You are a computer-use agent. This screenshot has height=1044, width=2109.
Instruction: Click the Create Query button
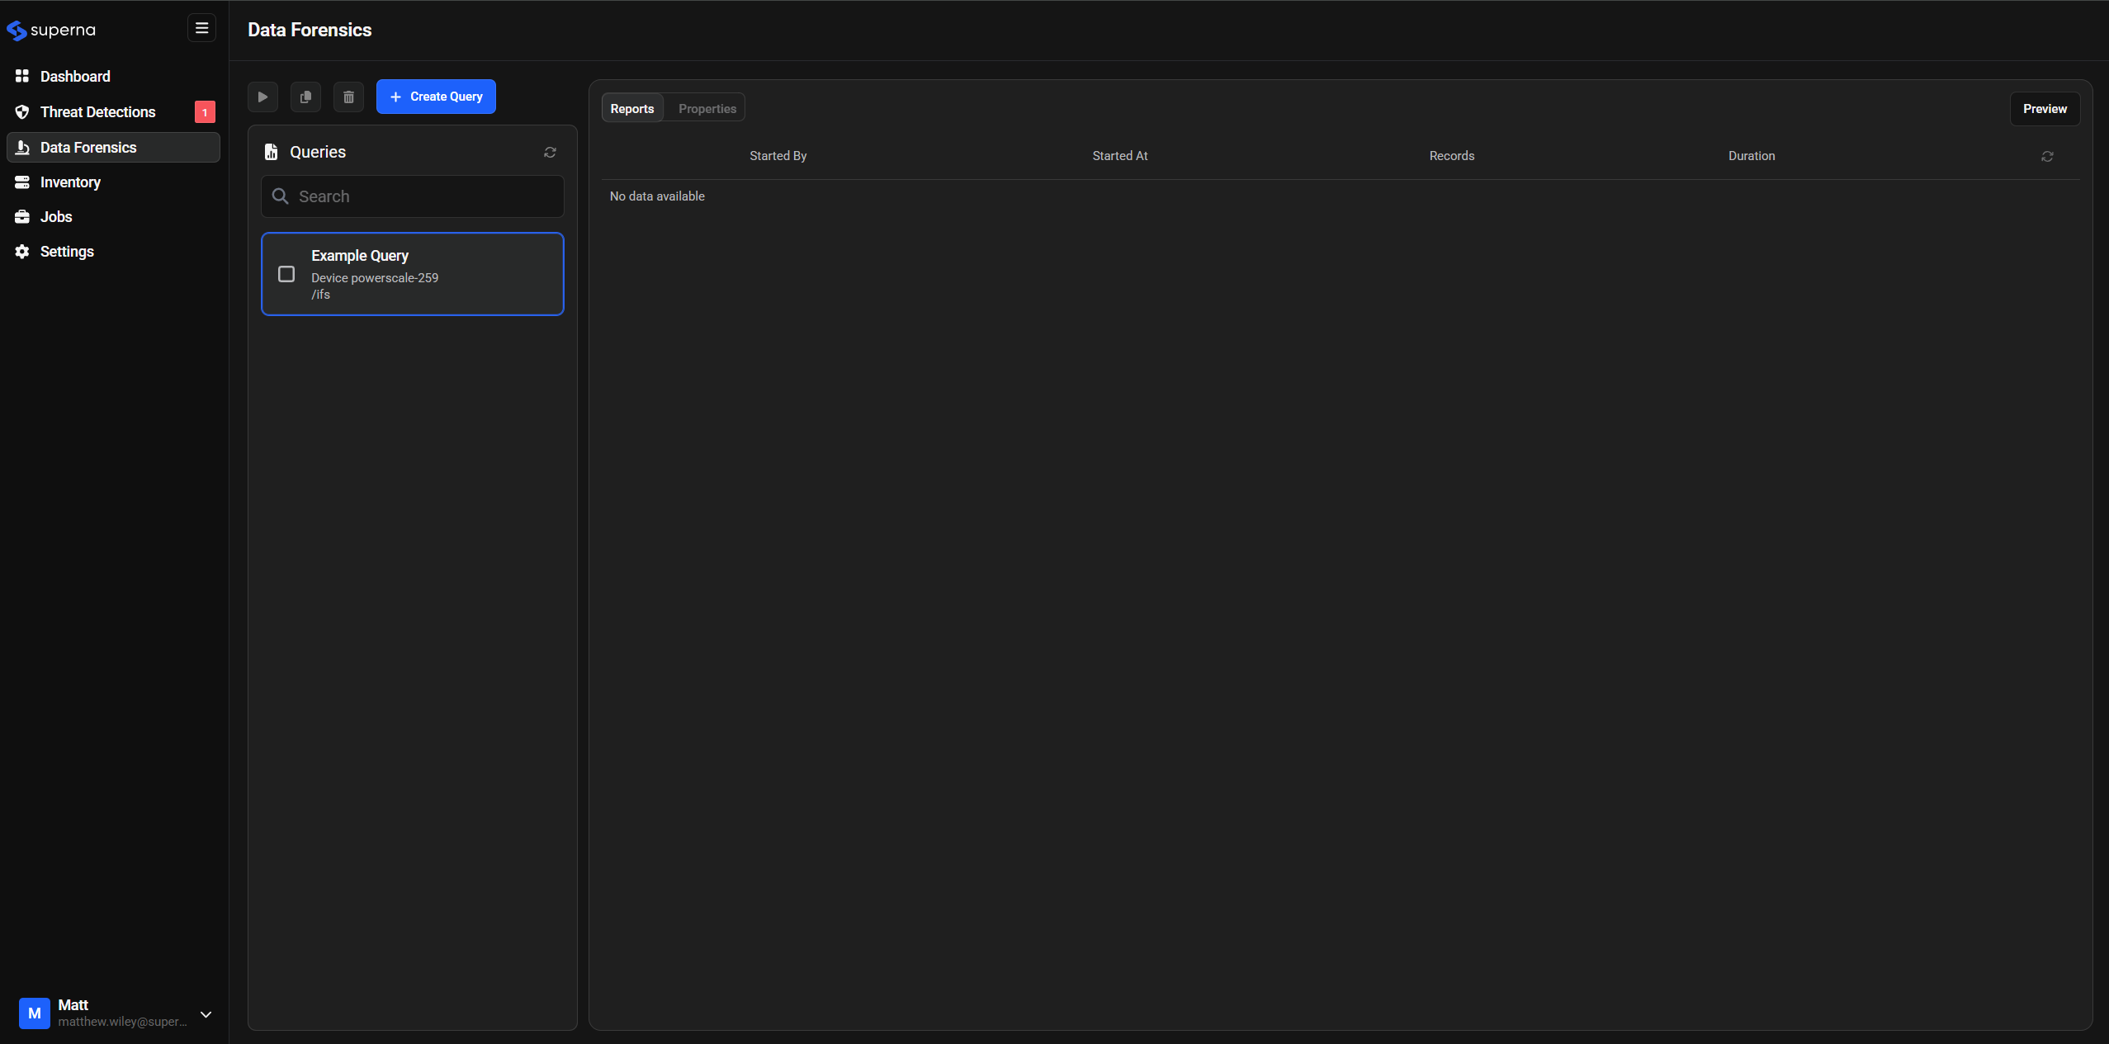coord(436,97)
